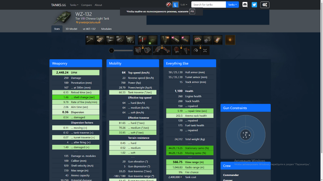Select the converging arrows field modification icon
The width and height of the screenshot is (323, 181).
205,51
